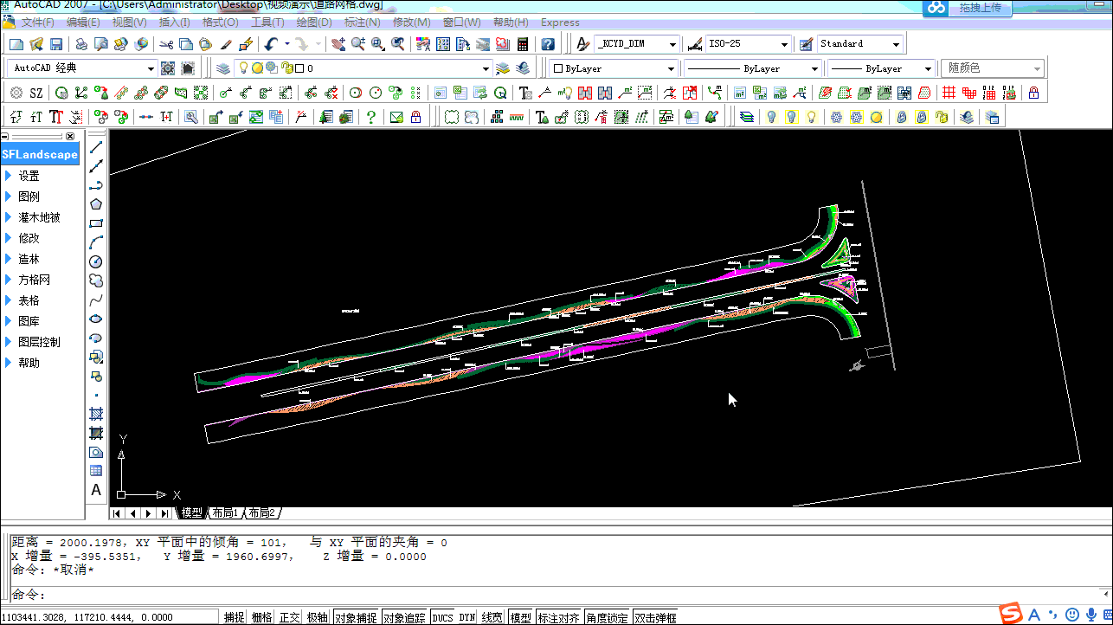
Task: Expand the 灌木地被 panel item
Action: pyautogui.click(x=39, y=217)
